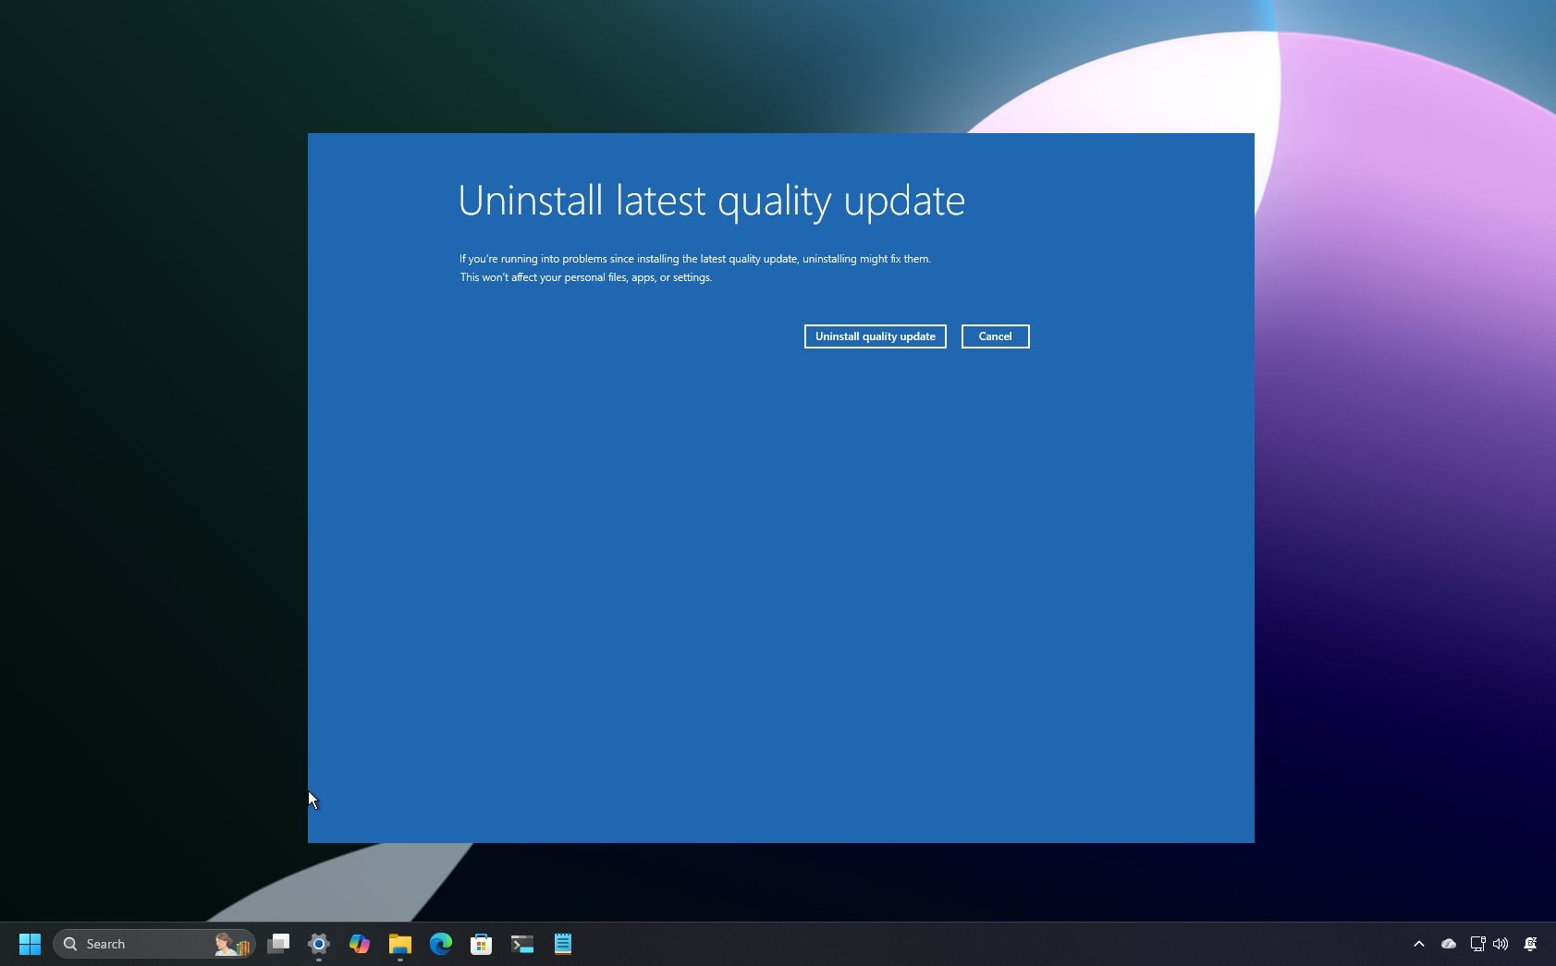Open Task View from the taskbar
This screenshot has height=966, width=1556.
click(x=279, y=944)
